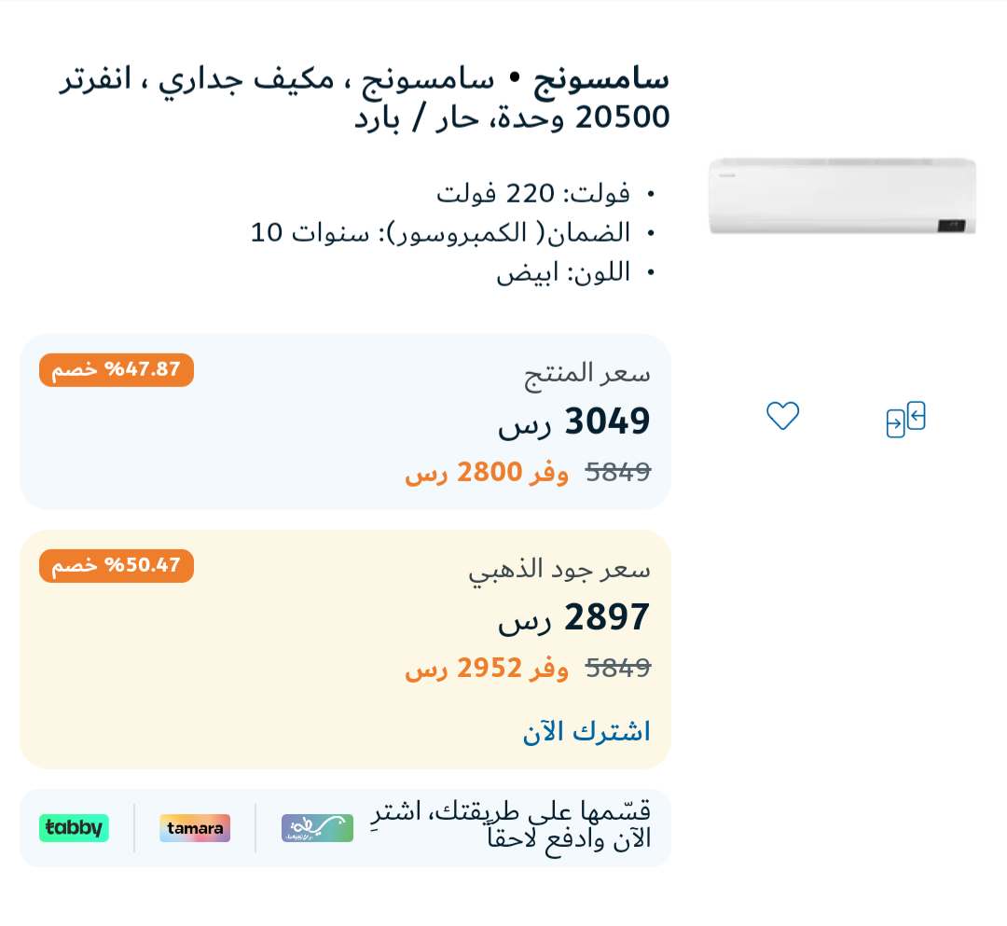
Task: Click the Baseeta installment logo
Action: point(317,828)
